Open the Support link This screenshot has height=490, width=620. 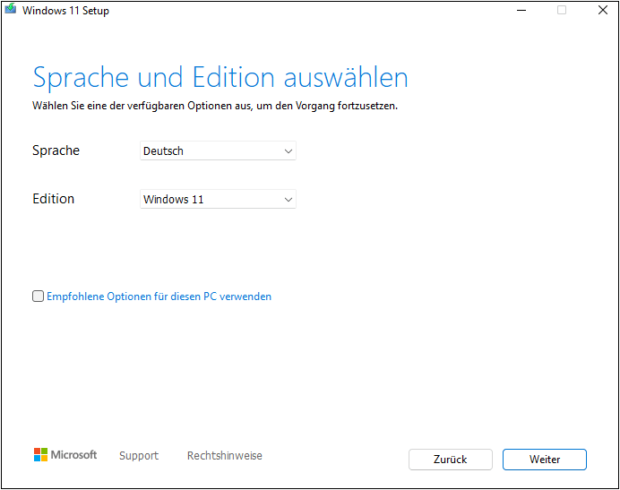[x=139, y=456]
